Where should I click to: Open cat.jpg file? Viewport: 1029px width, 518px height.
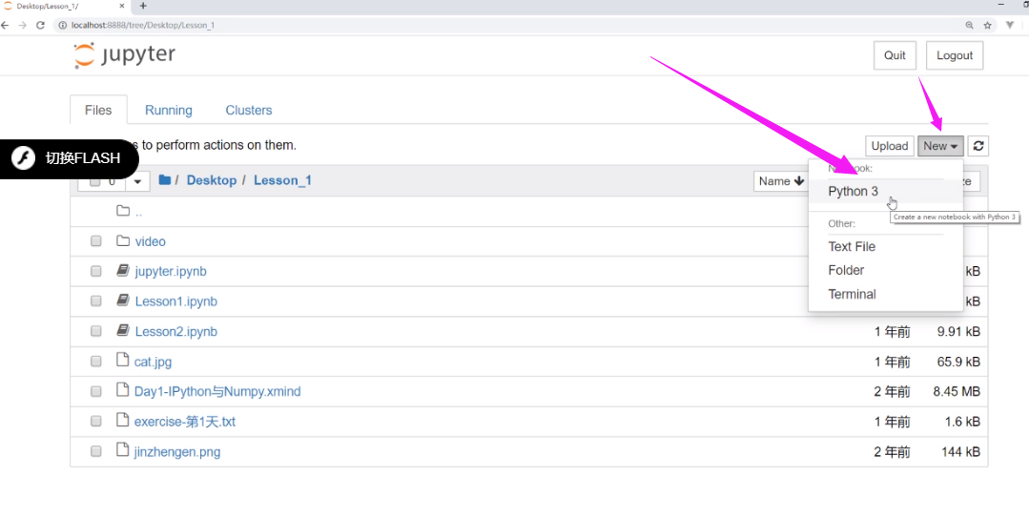tap(153, 363)
